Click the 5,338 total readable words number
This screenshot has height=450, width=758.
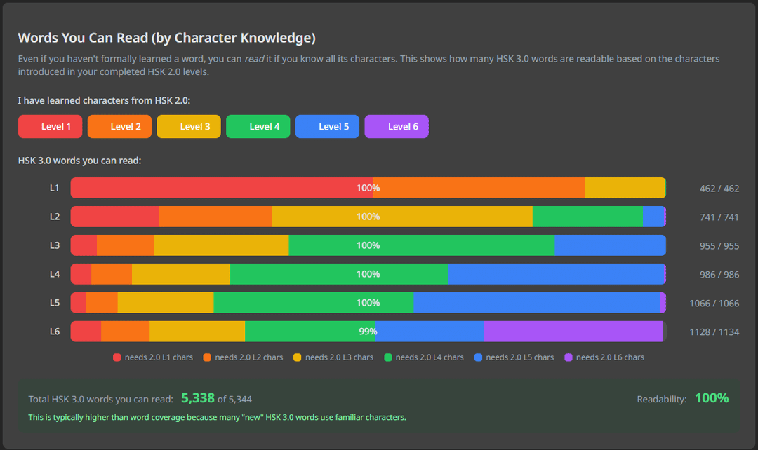(197, 399)
